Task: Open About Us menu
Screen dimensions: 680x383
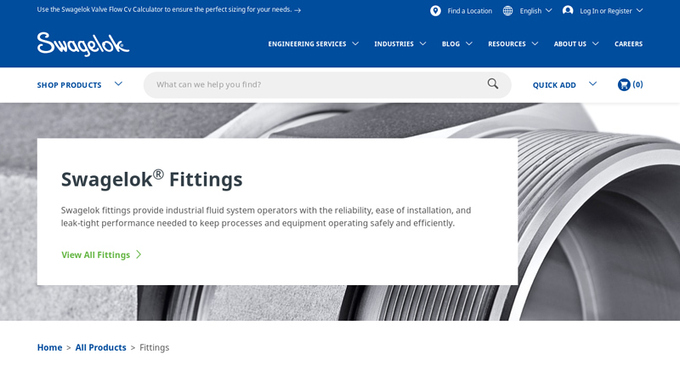Action: [569, 44]
